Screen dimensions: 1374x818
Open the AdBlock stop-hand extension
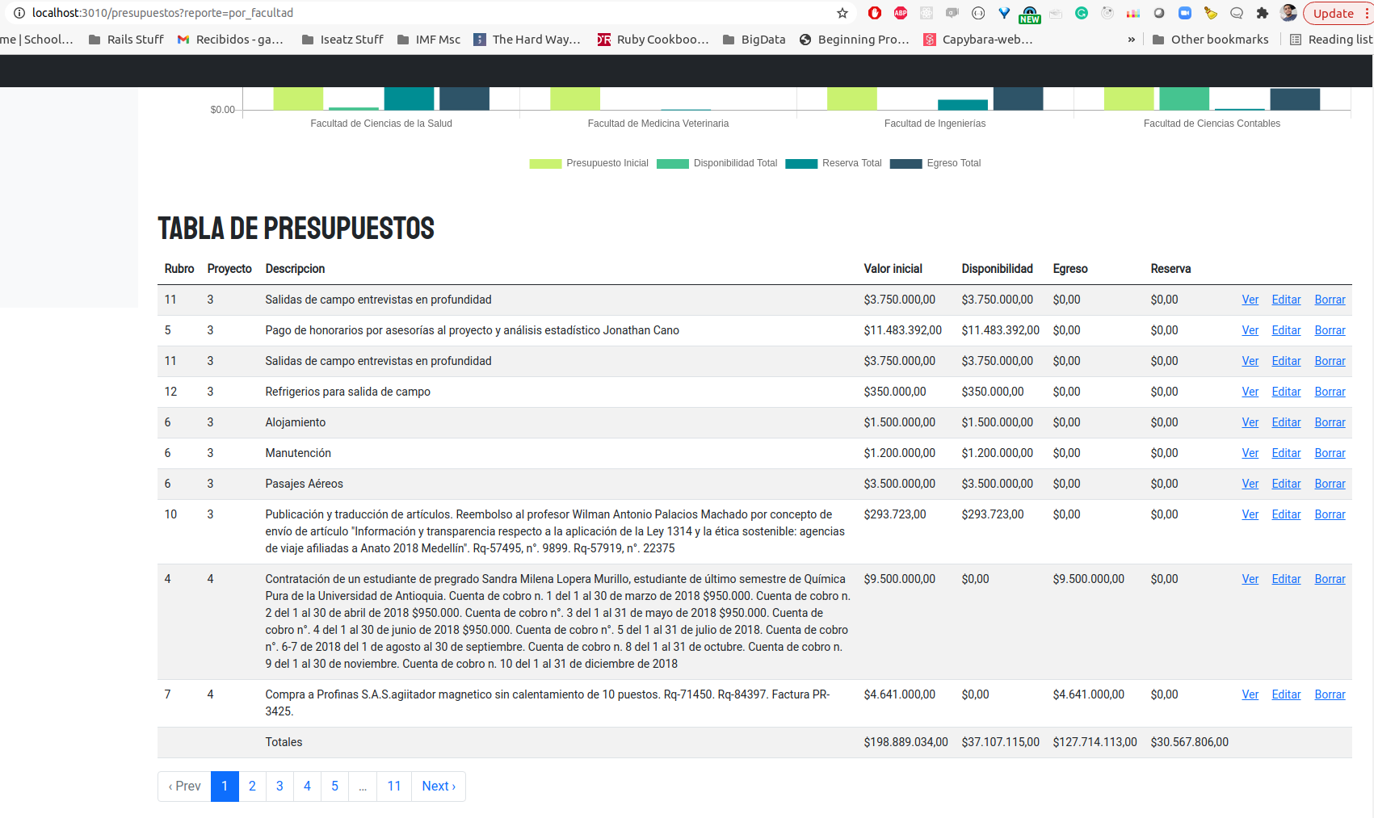pyautogui.click(x=874, y=12)
